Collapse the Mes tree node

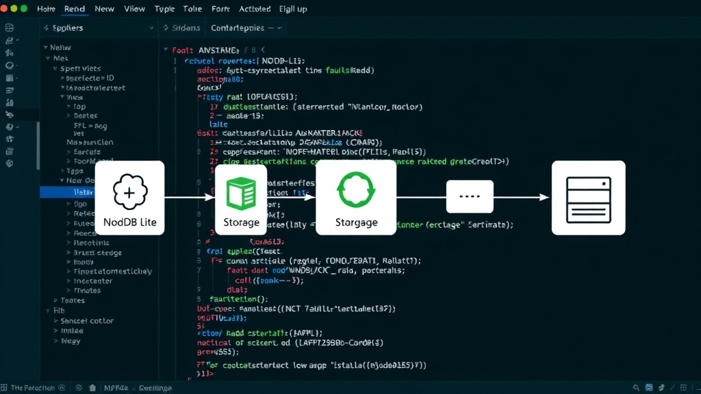pyautogui.click(x=49, y=58)
